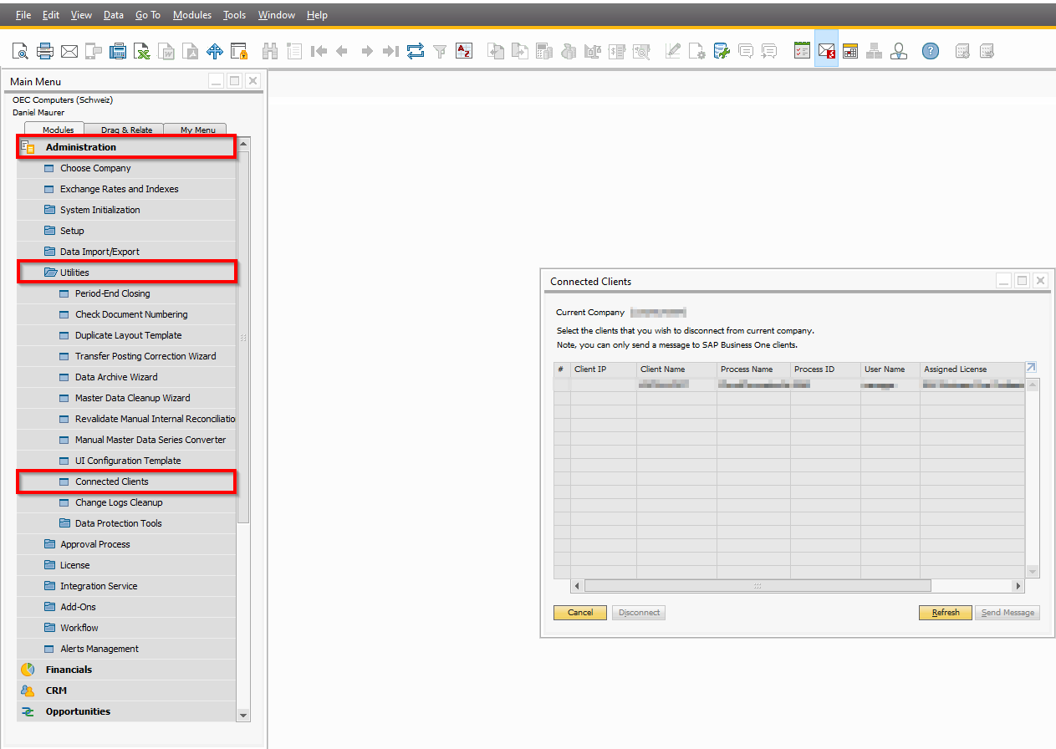Click the horizontal scrollbar of clients table

[797, 586]
